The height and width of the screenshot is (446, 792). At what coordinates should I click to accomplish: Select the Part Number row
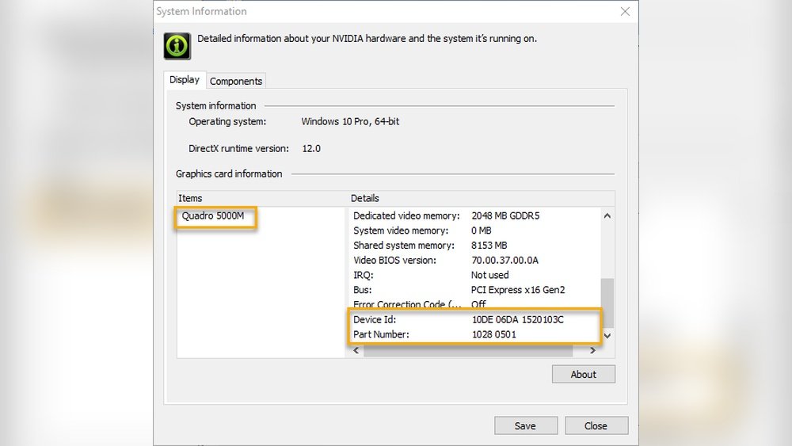(x=474, y=334)
